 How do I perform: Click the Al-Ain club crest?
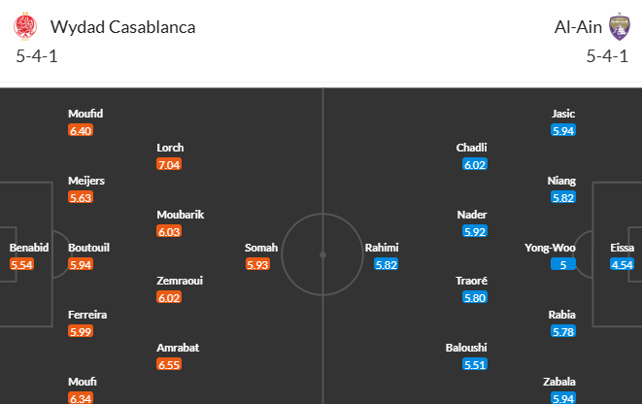point(619,26)
